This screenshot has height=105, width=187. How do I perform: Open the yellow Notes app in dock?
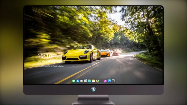coord(93,81)
